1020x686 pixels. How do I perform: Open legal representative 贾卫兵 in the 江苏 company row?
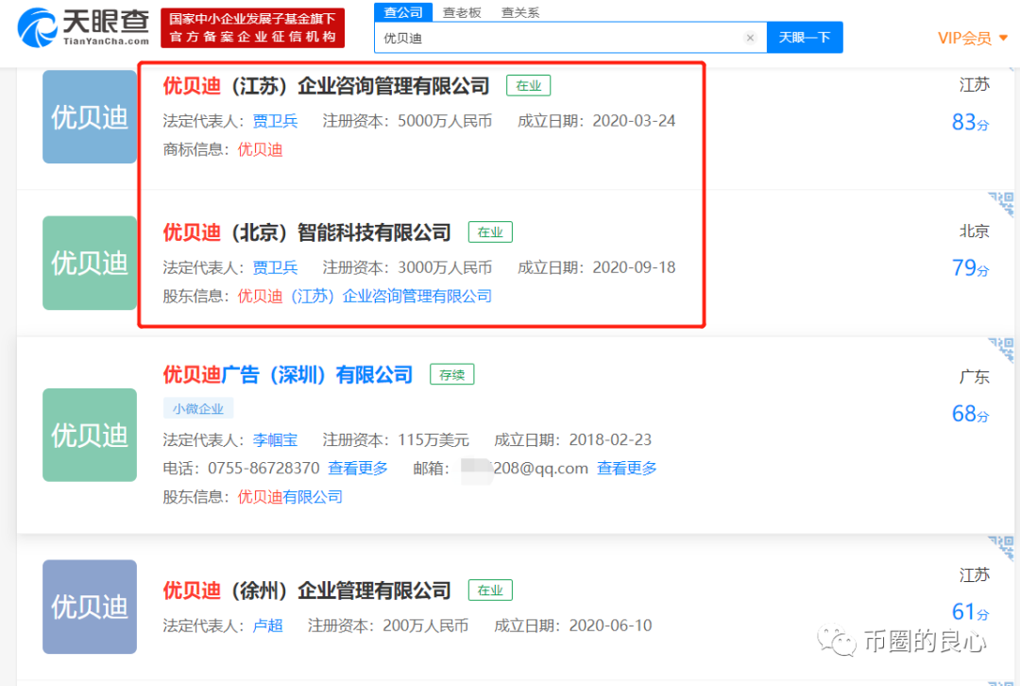275,121
